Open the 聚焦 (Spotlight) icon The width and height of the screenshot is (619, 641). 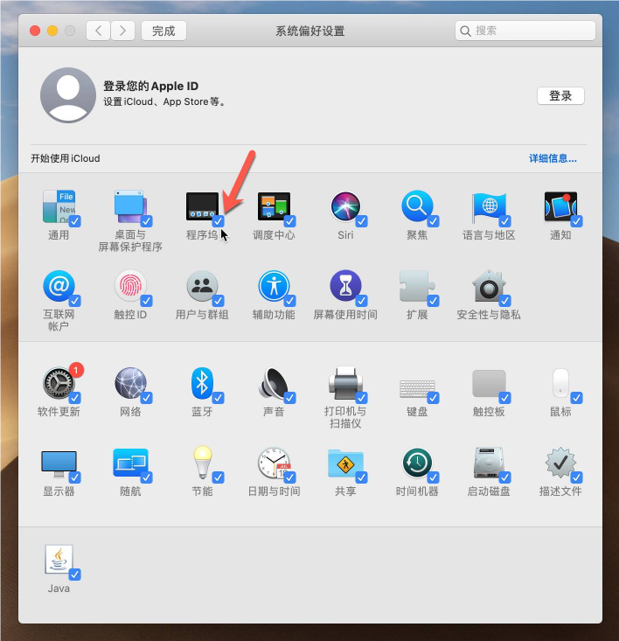[417, 206]
